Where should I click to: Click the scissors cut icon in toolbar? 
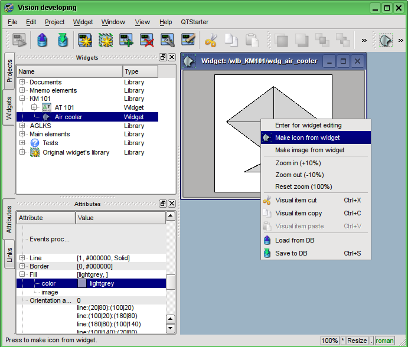pos(210,40)
